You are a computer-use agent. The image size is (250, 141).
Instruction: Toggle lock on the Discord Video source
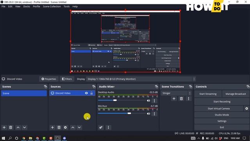(x=91, y=93)
